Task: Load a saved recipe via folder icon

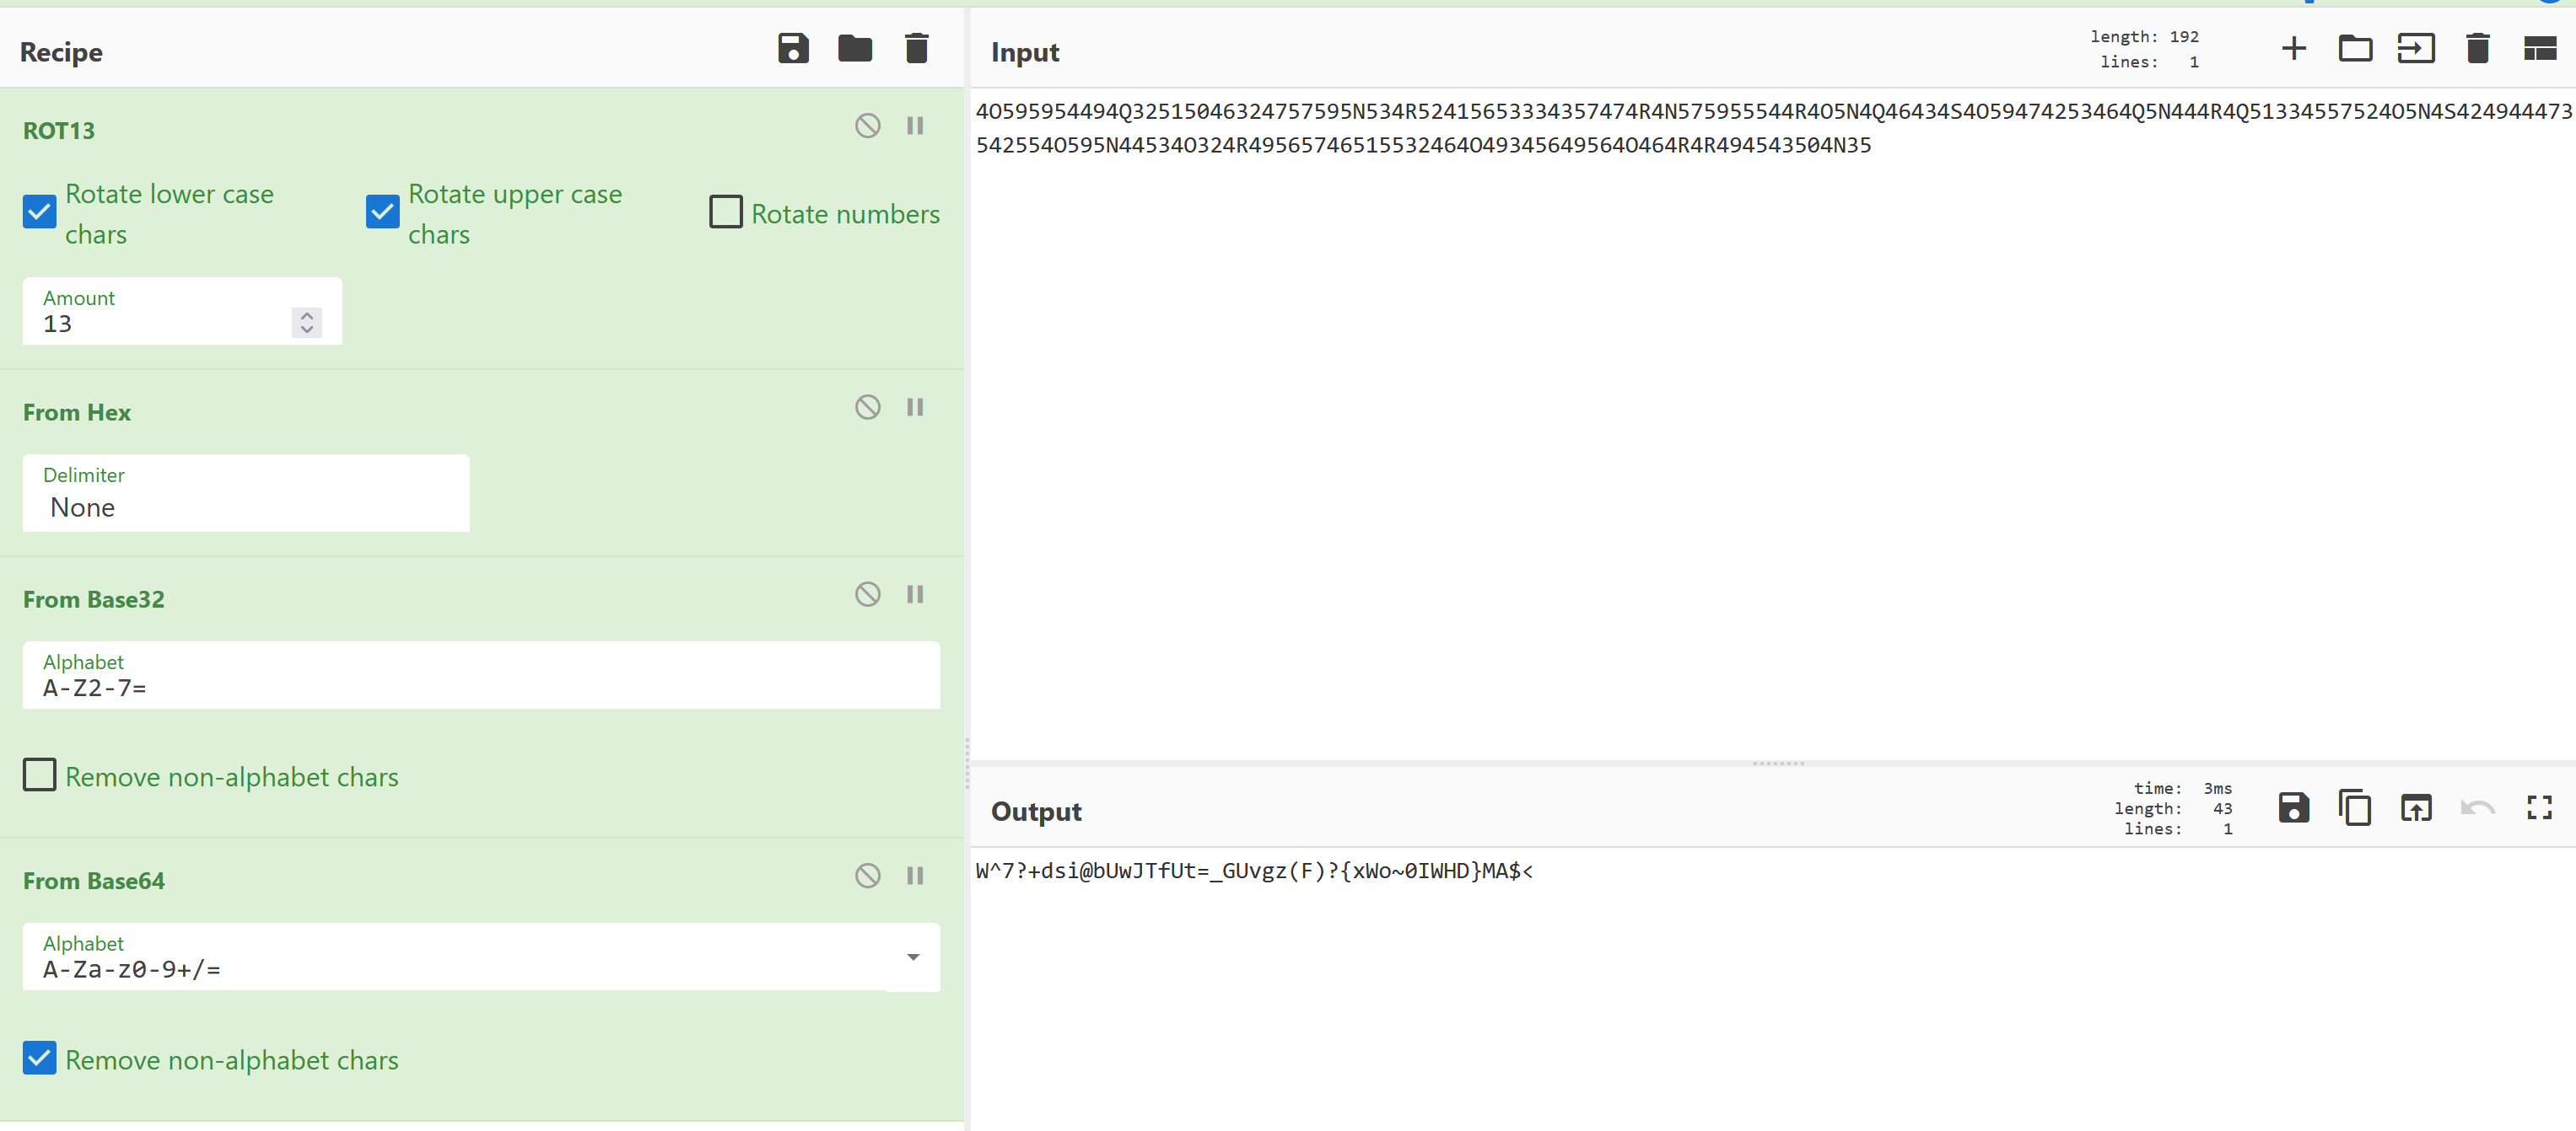Action: pyautogui.click(x=854, y=48)
